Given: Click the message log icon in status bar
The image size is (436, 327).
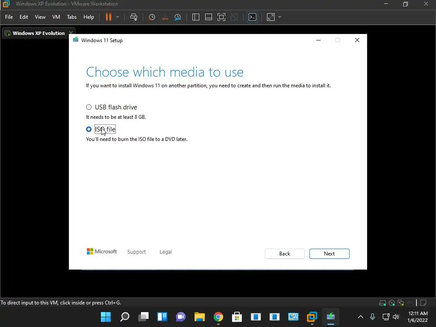Looking at the screenshot, I should click(x=423, y=303).
